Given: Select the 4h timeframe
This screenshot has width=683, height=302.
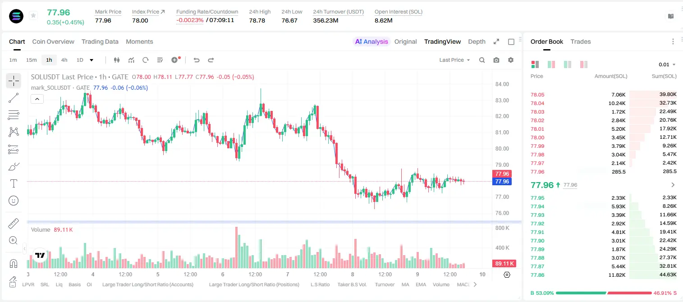Looking at the screenshot, I should tap(64, 60).
